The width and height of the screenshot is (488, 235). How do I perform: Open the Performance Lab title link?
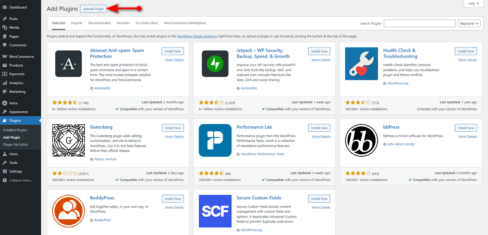click(254, 127)
